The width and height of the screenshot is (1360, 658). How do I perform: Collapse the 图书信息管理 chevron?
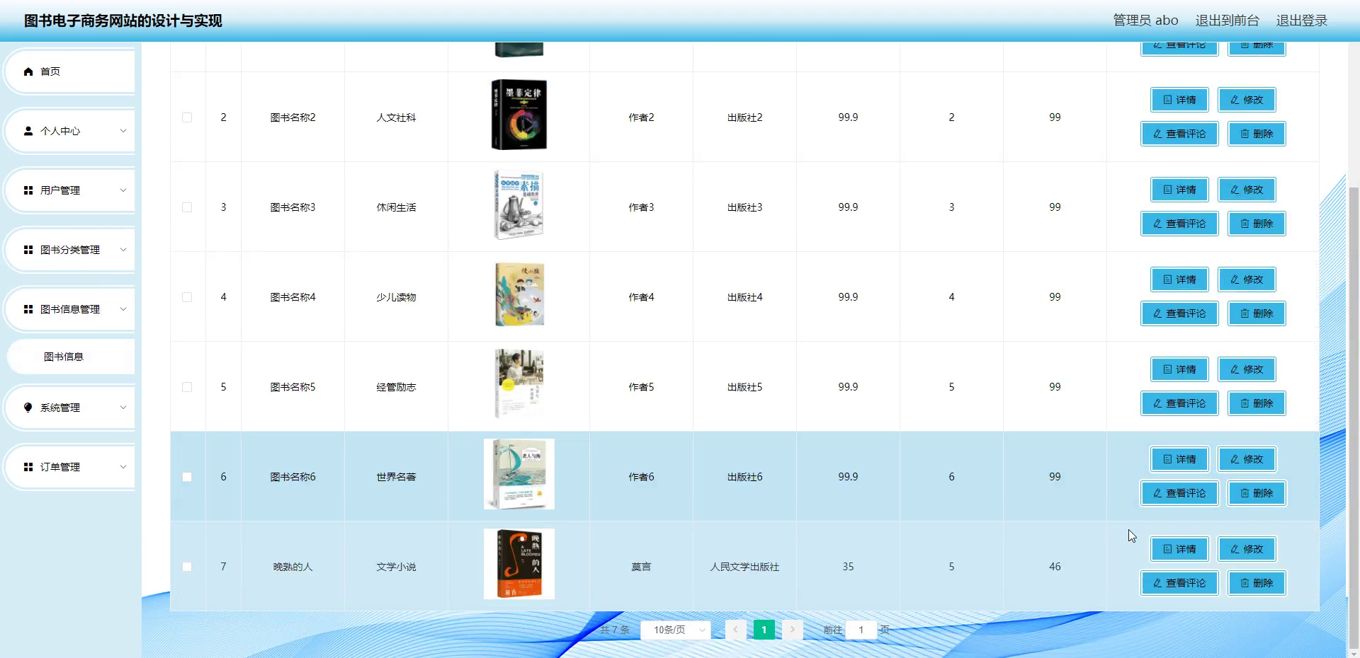click(123, 309)
